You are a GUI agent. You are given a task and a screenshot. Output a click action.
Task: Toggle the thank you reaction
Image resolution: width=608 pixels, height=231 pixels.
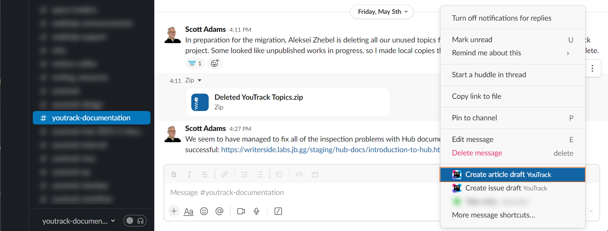pos(195,63)
